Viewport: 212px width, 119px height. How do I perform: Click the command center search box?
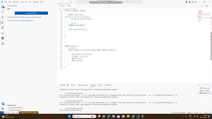109,2
